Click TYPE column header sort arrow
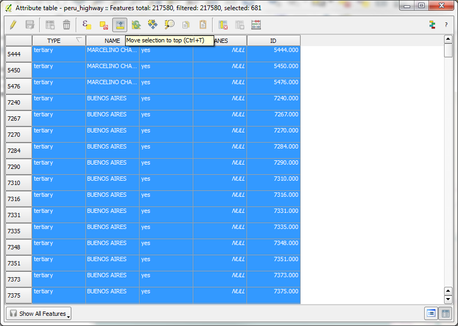The image size is (458, 326). click(x=79, y=40)
